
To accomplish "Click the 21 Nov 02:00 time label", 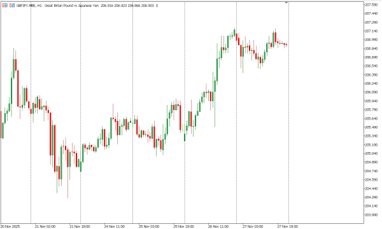I will 45,226.
